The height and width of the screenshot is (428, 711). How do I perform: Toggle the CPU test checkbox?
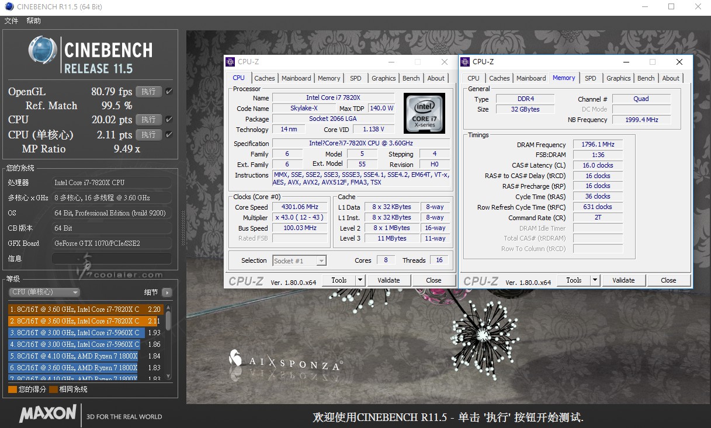coord(169,120)
